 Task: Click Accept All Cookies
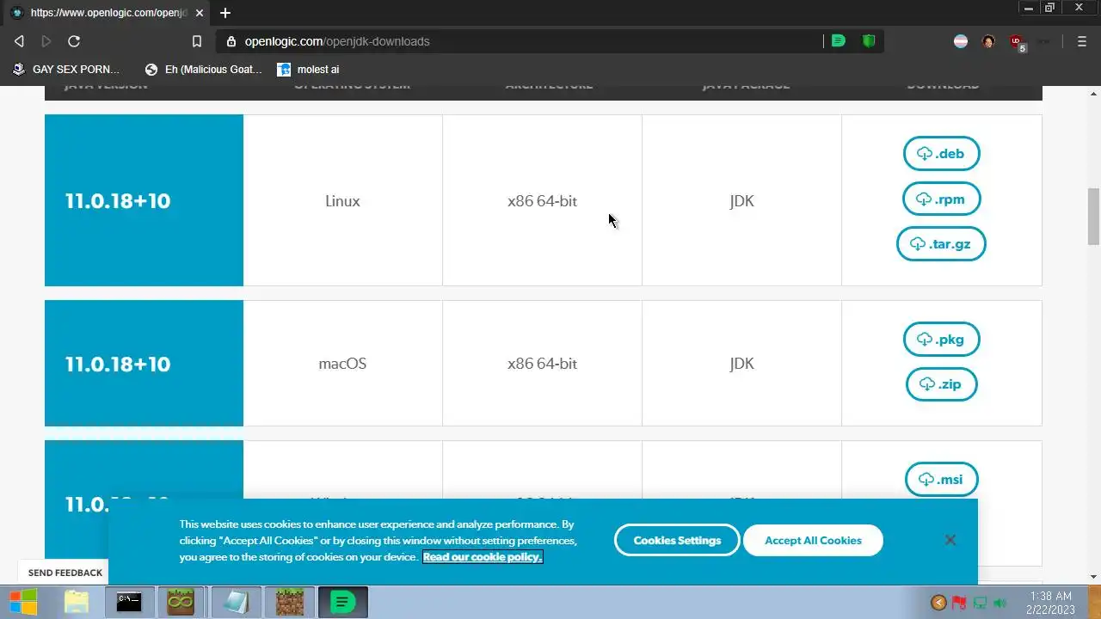coord(813,540)
